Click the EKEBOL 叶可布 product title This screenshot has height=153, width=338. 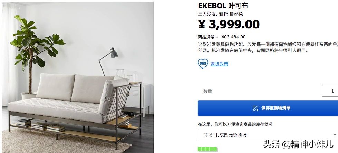coord(223,6)
